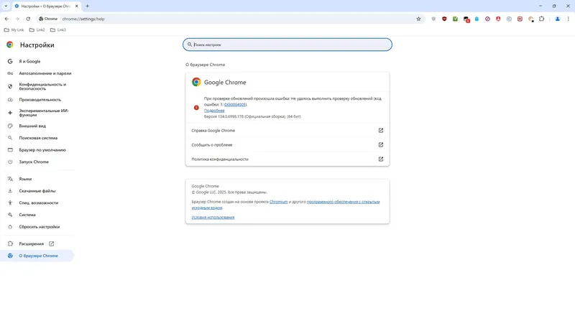Switch to the Настройки browser tab
Image resolution: width=575 pixels, height=311 pixels.
46,6
